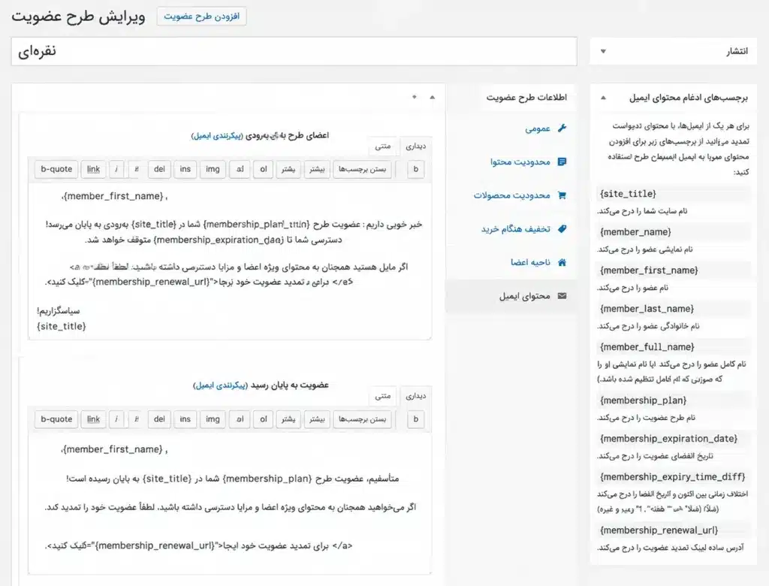Click the {member_last_name} merge tag
The width and height of the screenshot is (769, 586).
647,309
